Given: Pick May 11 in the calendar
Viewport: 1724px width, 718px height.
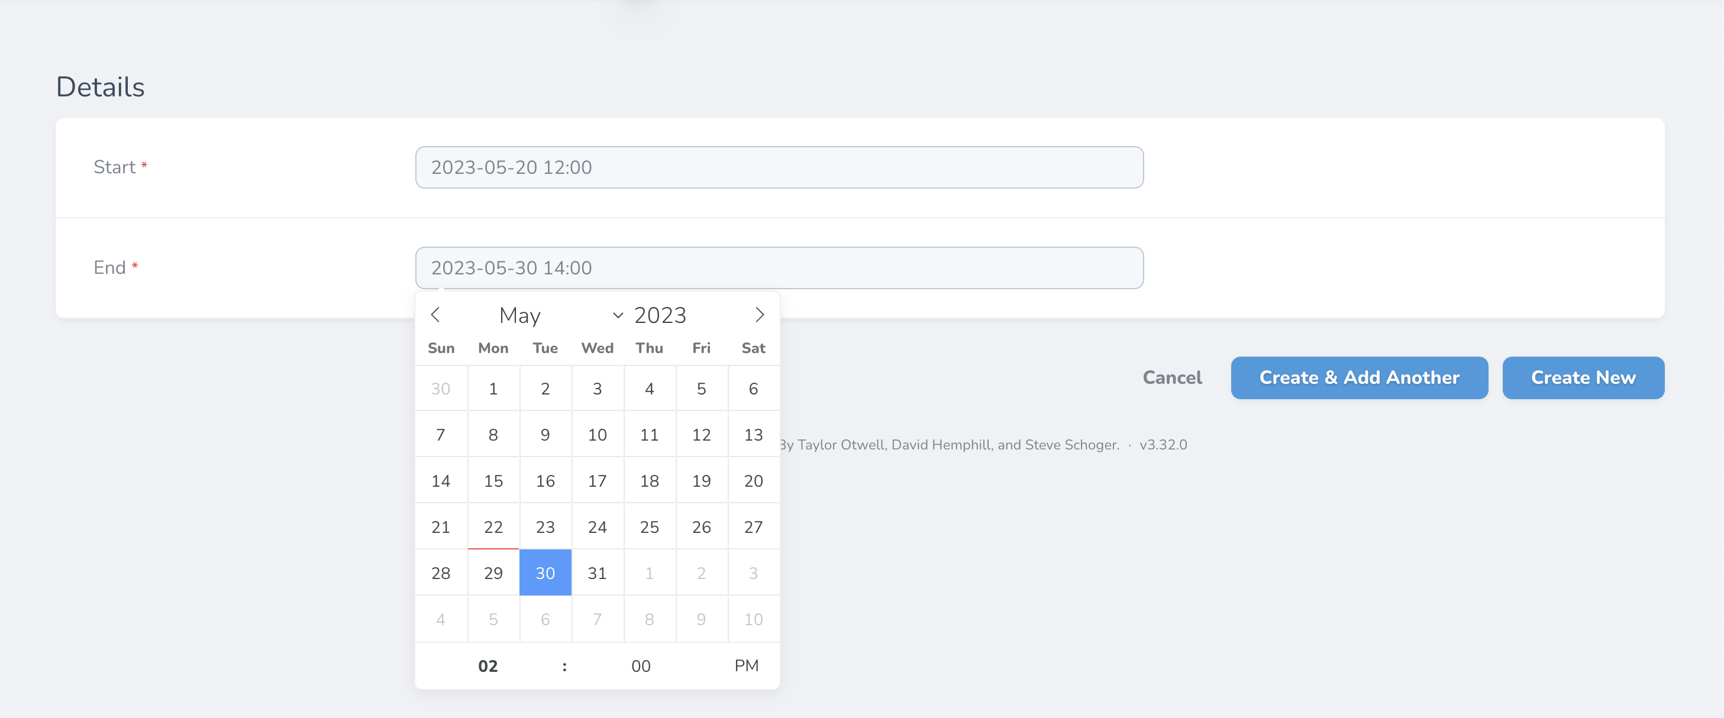Looking at the screenshot, I should [649, 435].
